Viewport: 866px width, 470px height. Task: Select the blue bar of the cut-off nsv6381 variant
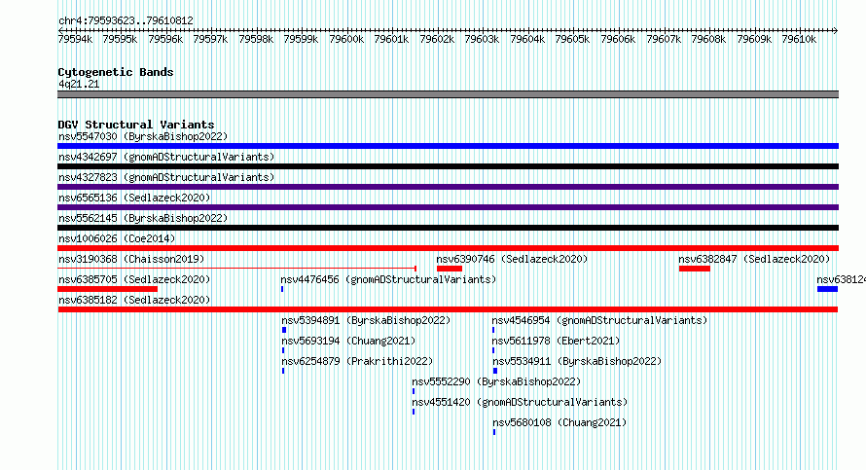pos(827,289)
